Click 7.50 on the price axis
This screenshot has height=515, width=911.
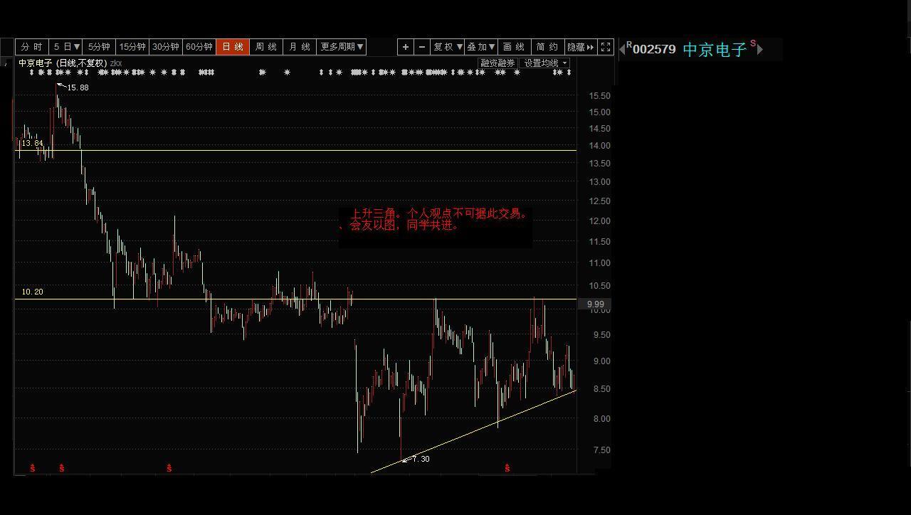[601, 450]
